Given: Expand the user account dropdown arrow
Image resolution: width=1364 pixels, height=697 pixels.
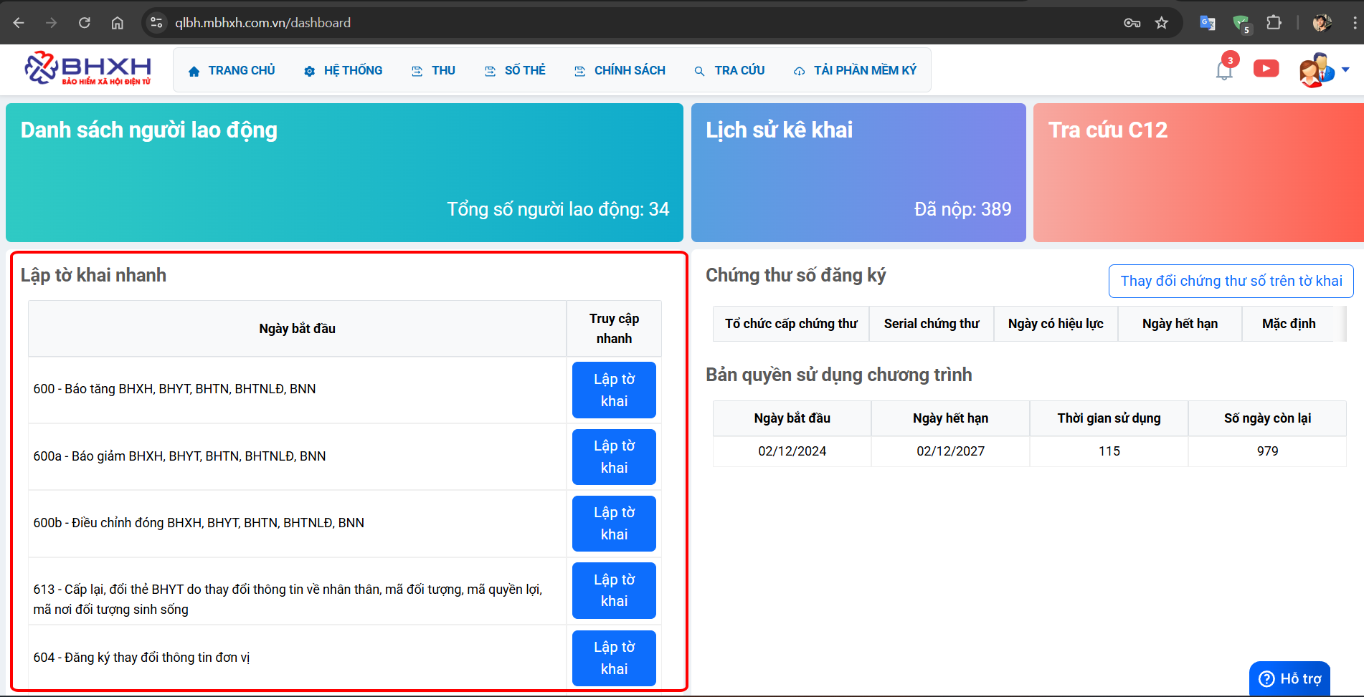Looking at the screenshot, I should (1345, 70).
